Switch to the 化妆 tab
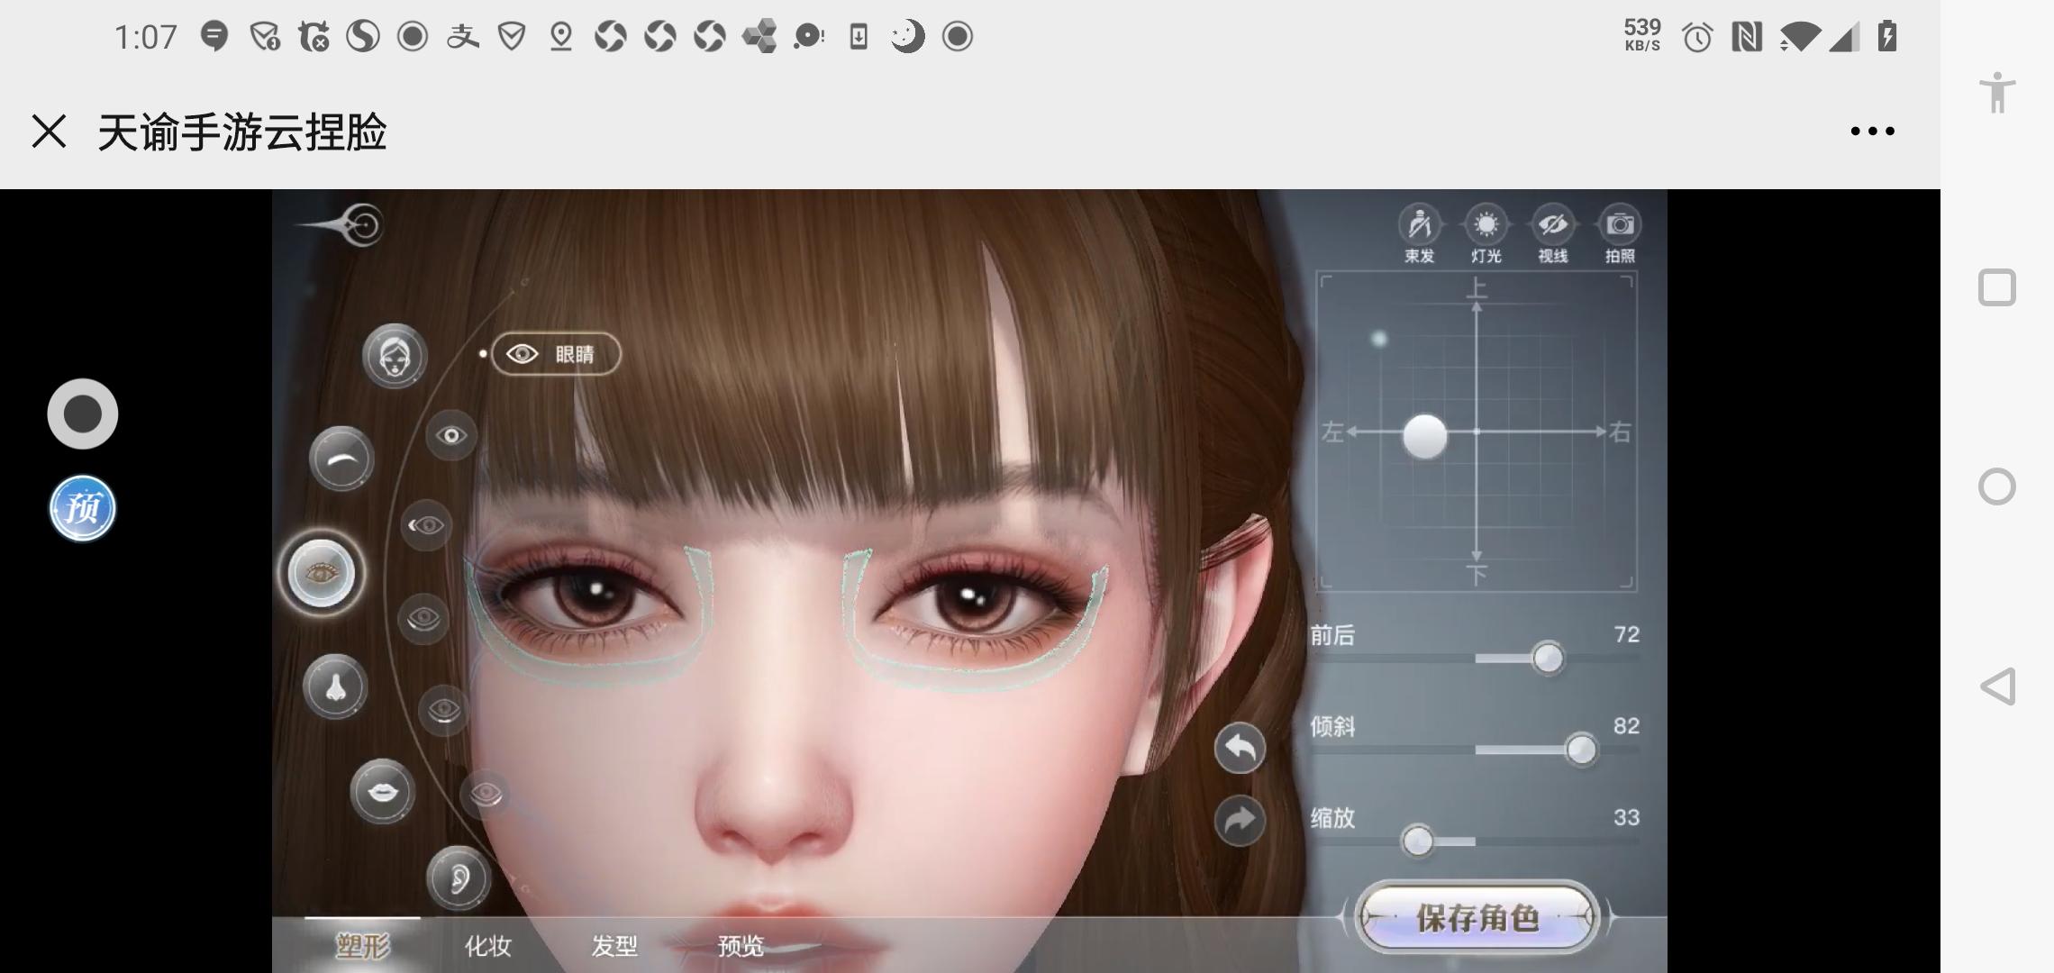The height and width of the screenshot is (973, 2054). [x=488, y=945]
